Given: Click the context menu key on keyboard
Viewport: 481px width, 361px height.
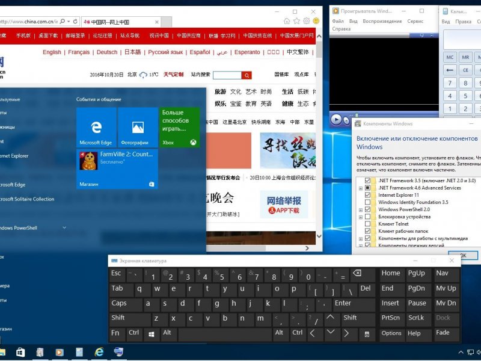Looking at the screenshot, I should pos(367,334).
